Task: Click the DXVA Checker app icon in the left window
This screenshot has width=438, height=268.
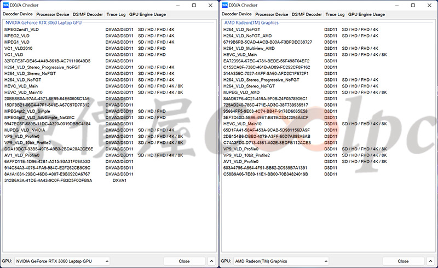Action: (x=5, y=5)
